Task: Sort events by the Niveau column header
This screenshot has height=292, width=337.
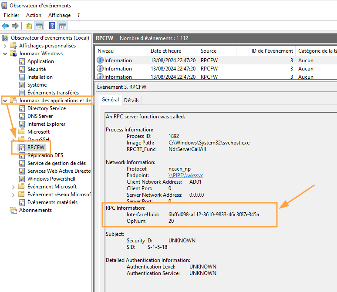Action: [105, 51]
